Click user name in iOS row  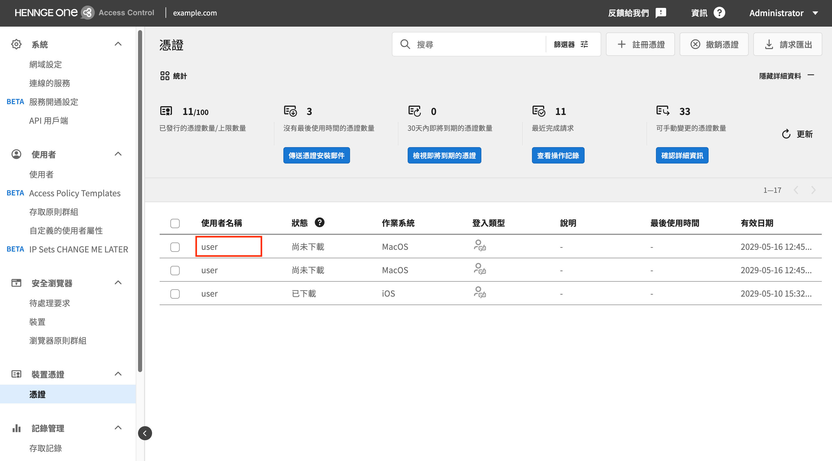coord(209,294)
